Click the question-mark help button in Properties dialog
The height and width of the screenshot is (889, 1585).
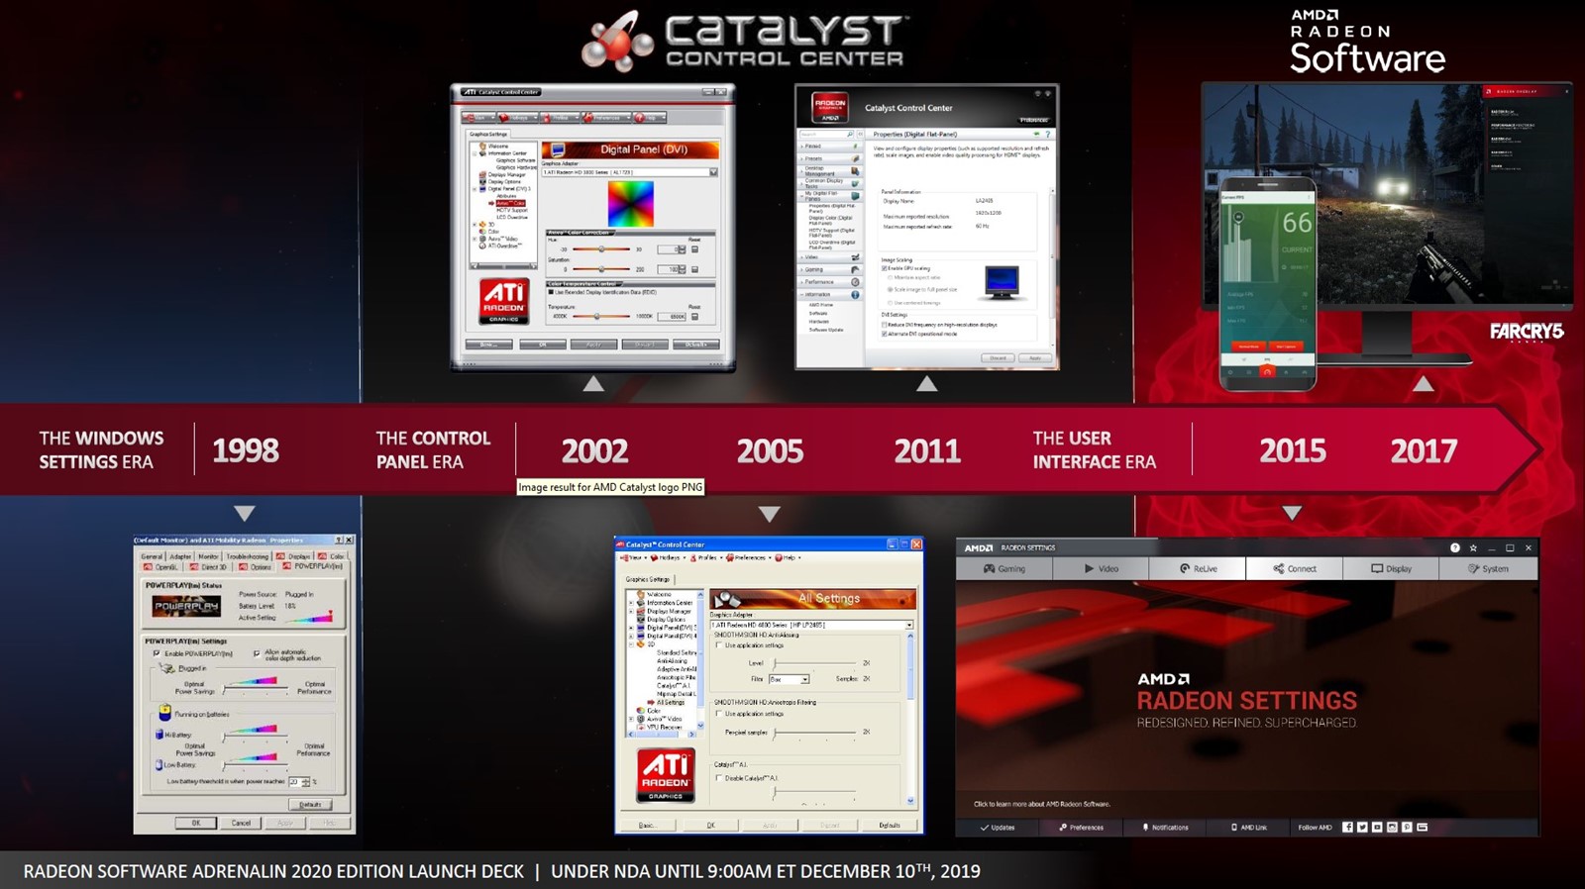(x=339, y=541)
